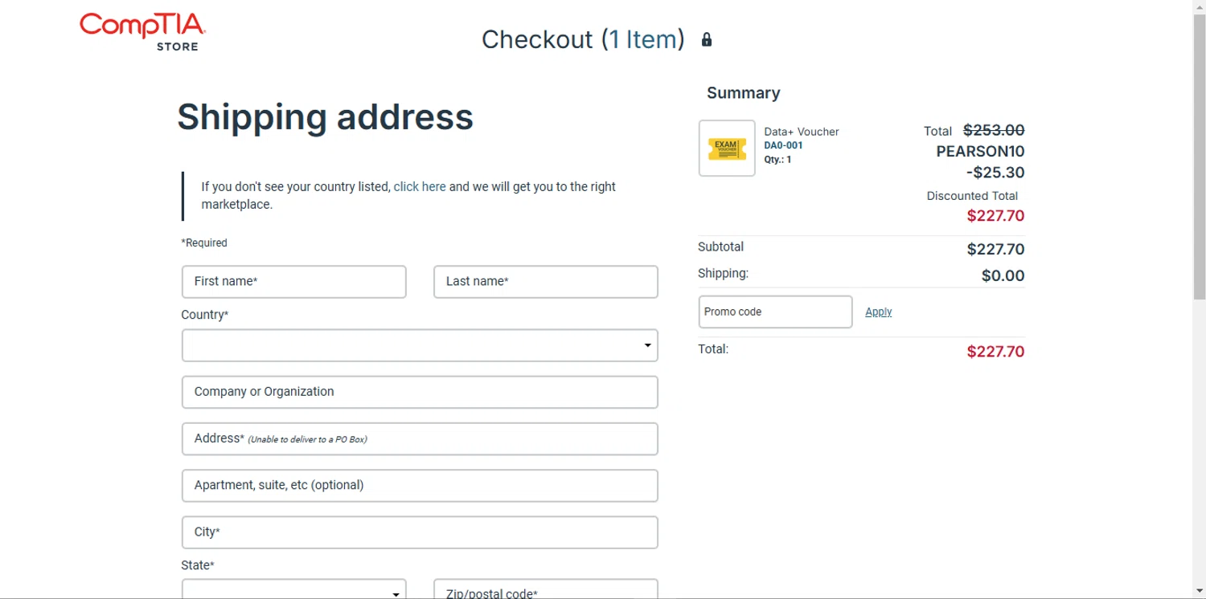Focus the Last name input field
The image size is (1206, 599).
[x=546, y=282]
